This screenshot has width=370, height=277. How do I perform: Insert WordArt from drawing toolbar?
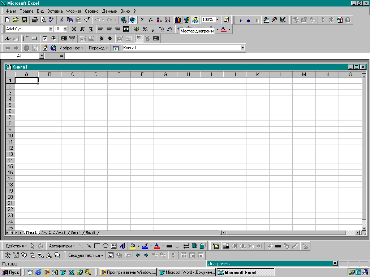(x=122, y=246)
